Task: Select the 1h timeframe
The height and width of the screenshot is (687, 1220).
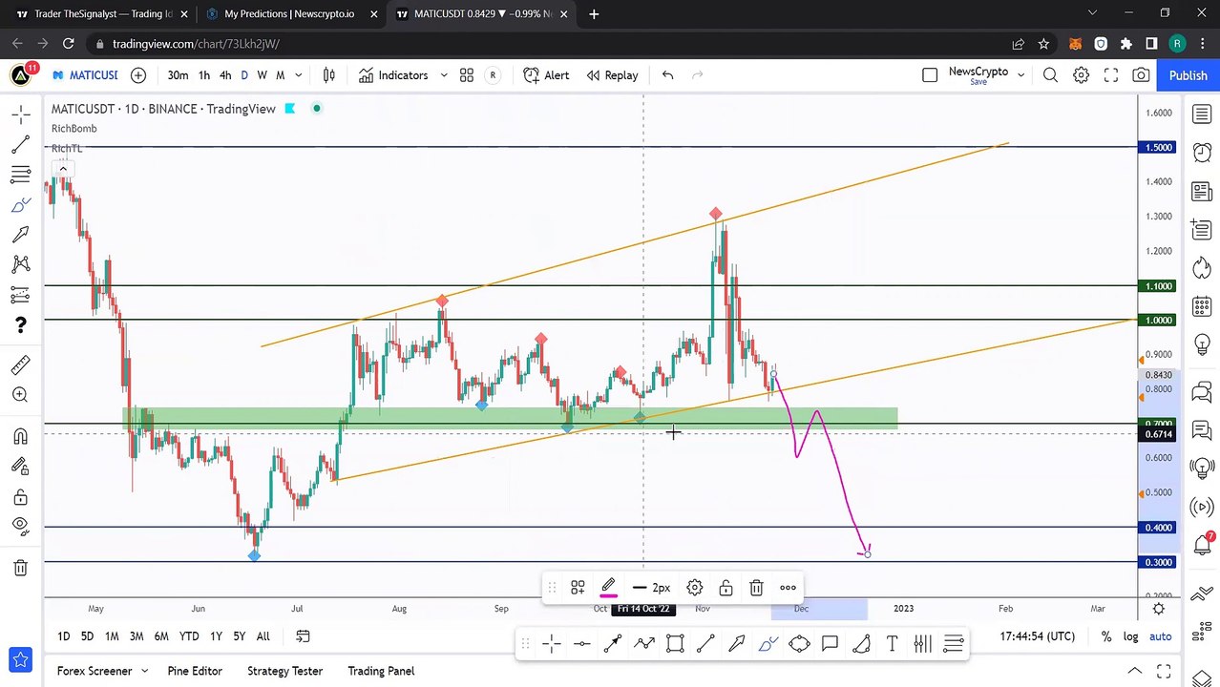Action: click(x=203, y=75)
